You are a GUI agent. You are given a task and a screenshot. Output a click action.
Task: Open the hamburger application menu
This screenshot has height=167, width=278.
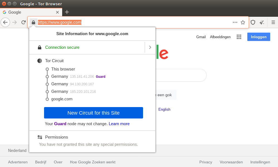[273, 22]
